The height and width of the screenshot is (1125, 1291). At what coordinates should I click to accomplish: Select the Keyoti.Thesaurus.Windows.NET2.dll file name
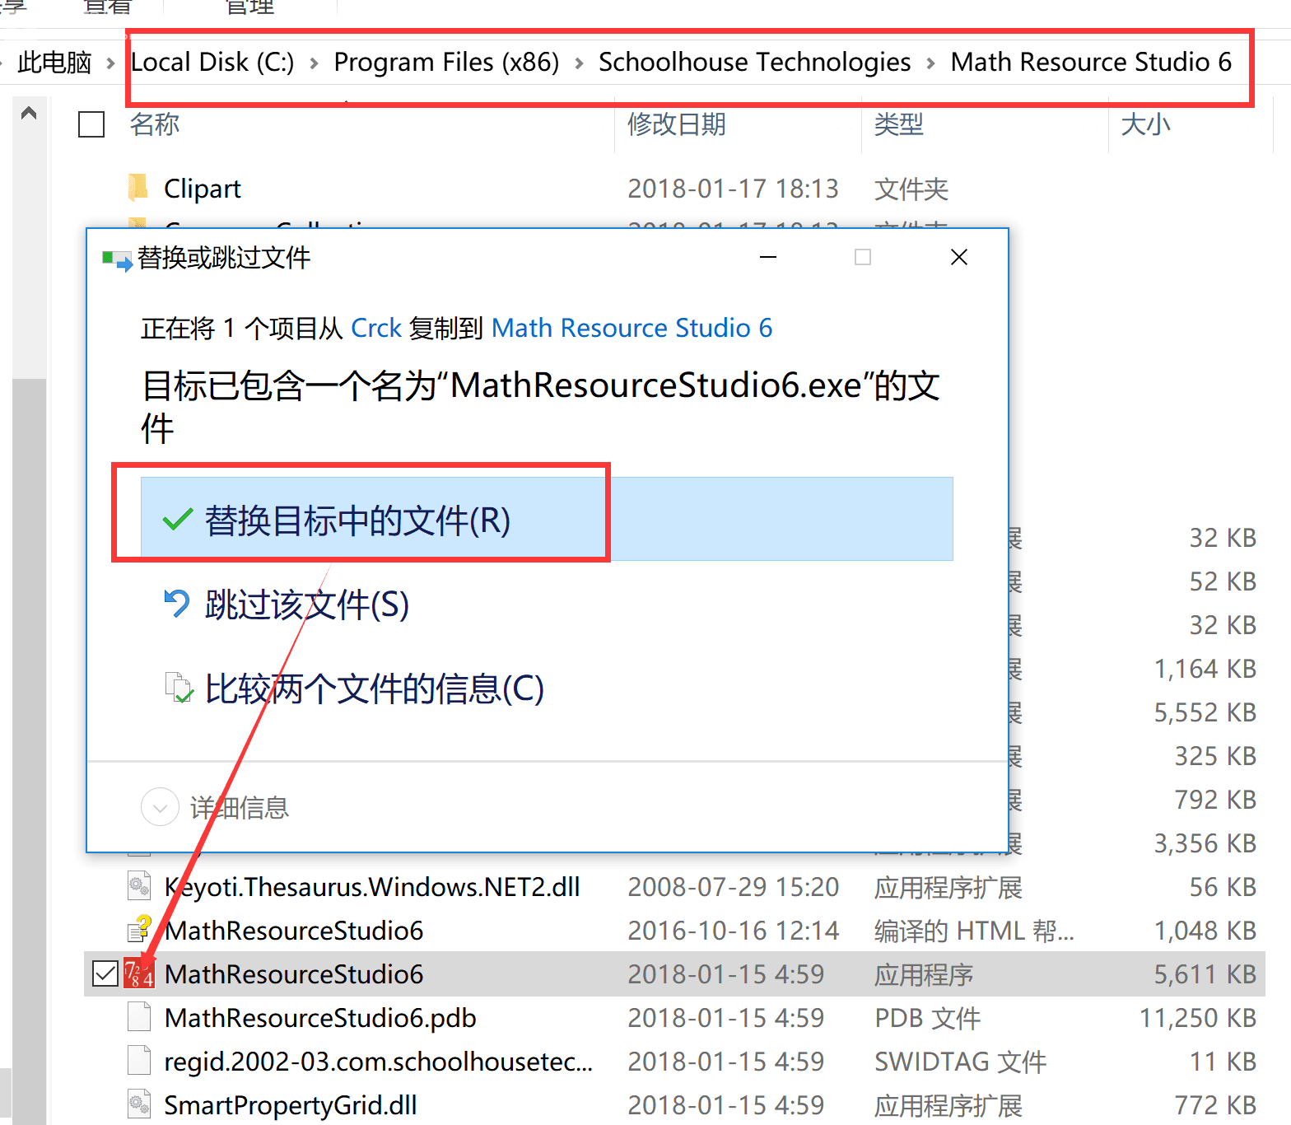[x=372, y=887]
